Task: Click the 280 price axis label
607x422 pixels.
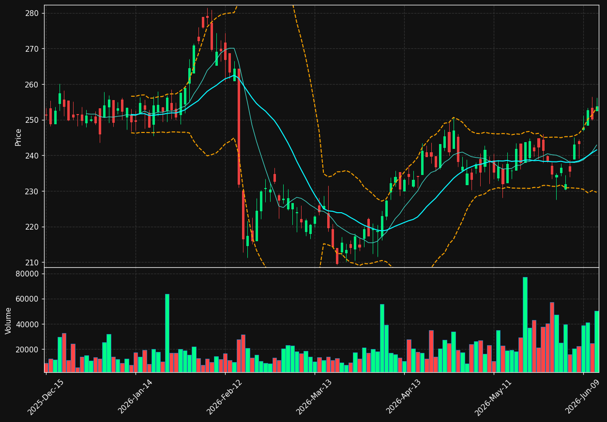Action: point(32,13)
